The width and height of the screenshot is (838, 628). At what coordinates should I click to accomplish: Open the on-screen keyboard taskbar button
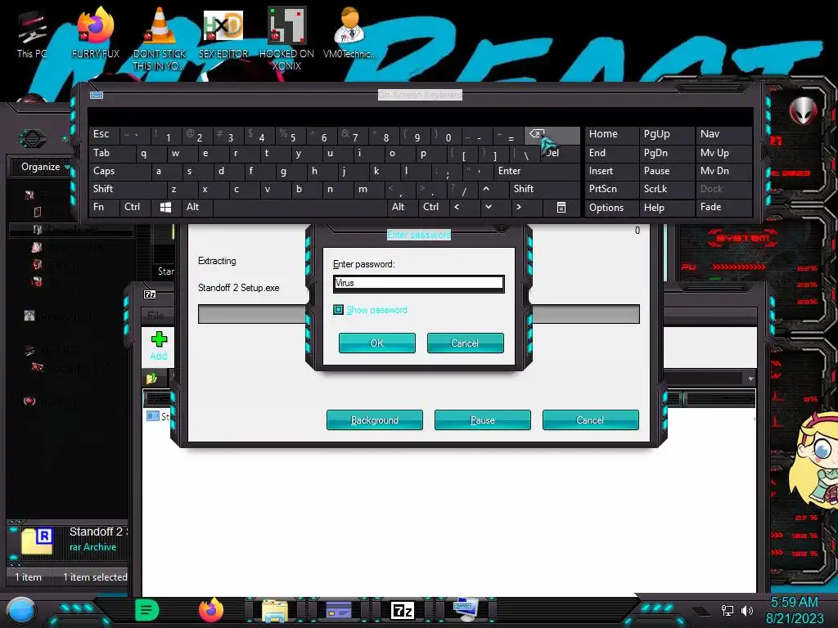click(465, 610)
